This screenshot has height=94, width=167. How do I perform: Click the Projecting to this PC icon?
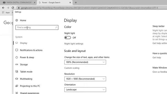(17, 86)
